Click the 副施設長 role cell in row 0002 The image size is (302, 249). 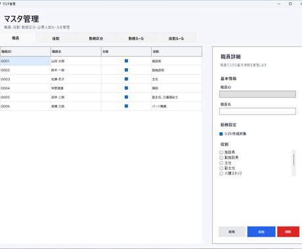pyautogui.click(x=177, y=70)
